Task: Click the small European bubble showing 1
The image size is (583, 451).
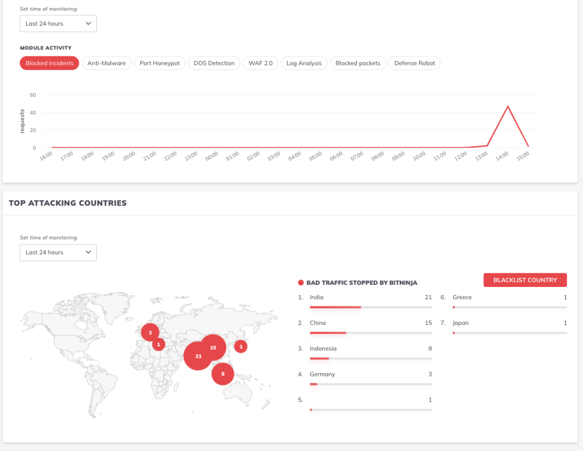Action: (x=158, y=344)
